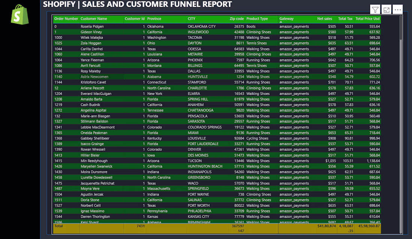Viewport: 412px width, 239px height.
Task: Select city cell HUNTSVILLE
Action: pos(198,77)
